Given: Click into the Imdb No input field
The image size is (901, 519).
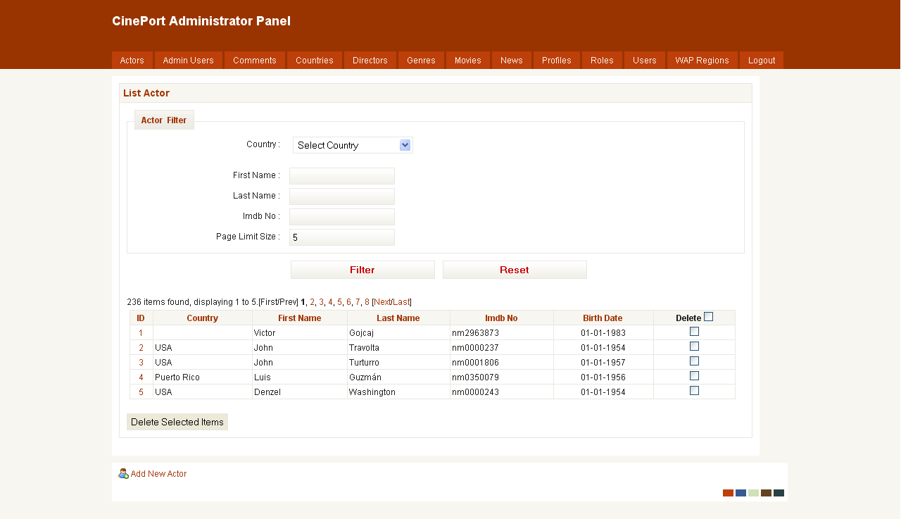Looking at the screenshot, I should point(342,216).
